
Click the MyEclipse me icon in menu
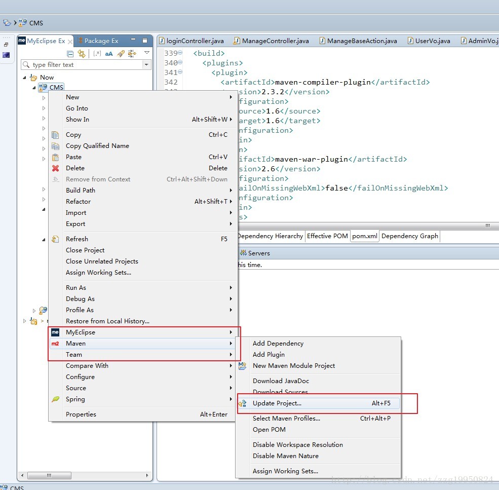[x=55, y=332]
